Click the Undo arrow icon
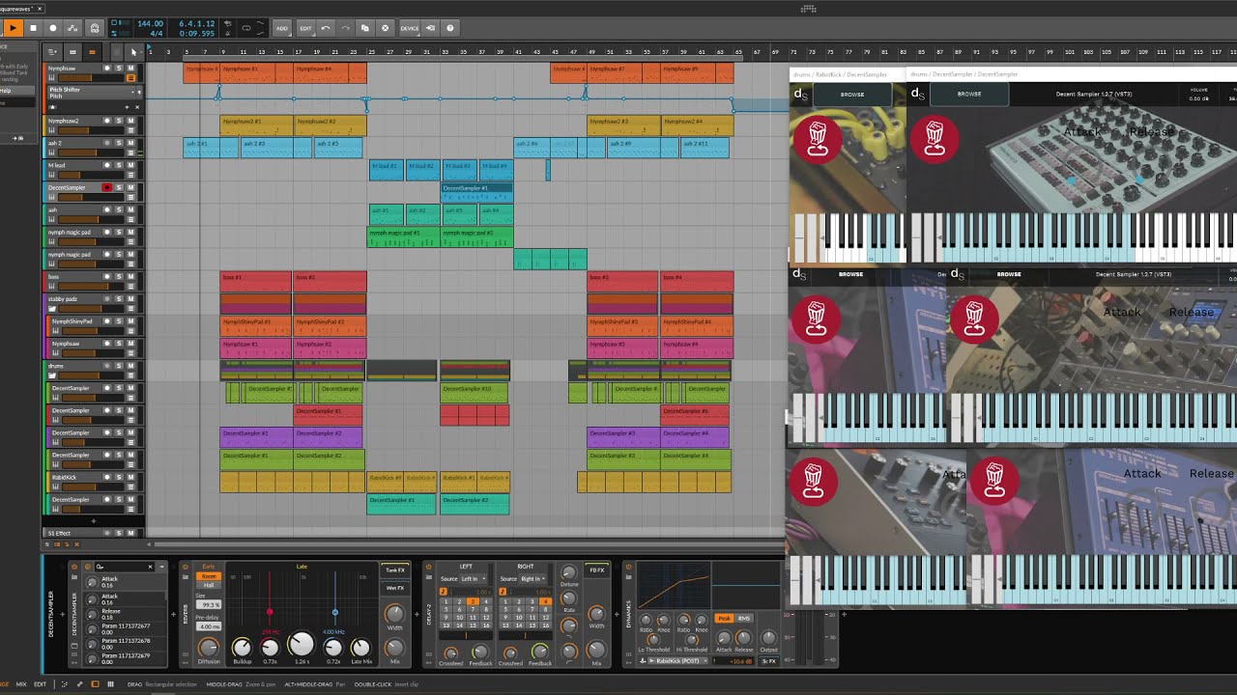Image resolution: width=1237 pixels, height=695 pixels. click(x=326, y=28)
